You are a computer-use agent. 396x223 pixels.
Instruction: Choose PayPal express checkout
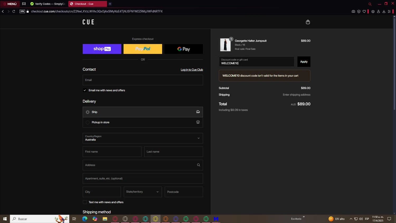(x=143, y=49)
